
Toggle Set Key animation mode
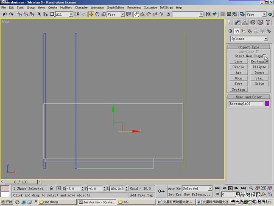[x=174, y=195]
